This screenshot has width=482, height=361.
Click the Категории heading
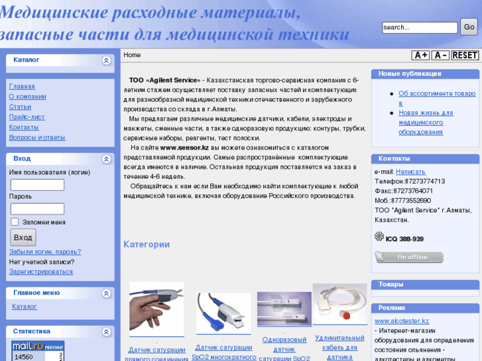pos(147,244)
